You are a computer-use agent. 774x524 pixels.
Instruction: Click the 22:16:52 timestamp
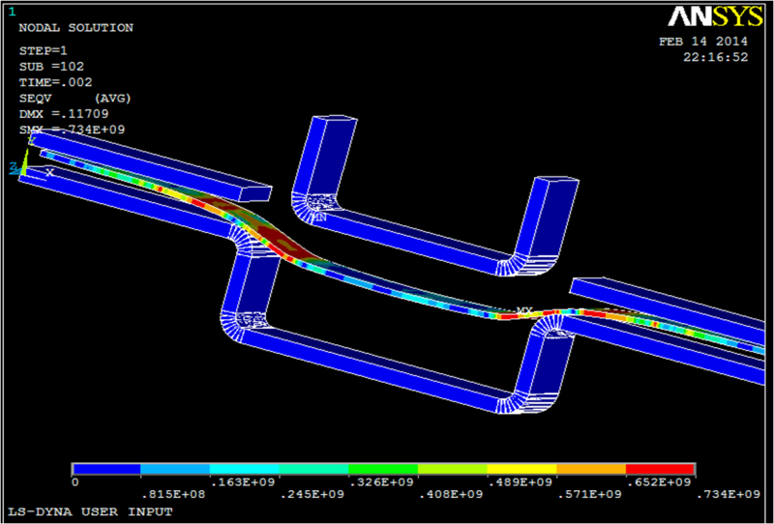(x=716, y=58)
